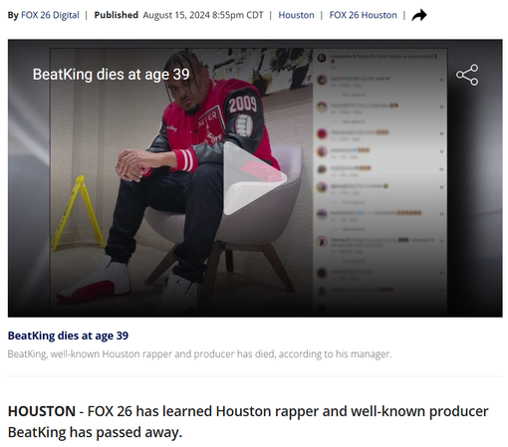
Task: Click the white video overlay title text
Action: tap(112, 75)
